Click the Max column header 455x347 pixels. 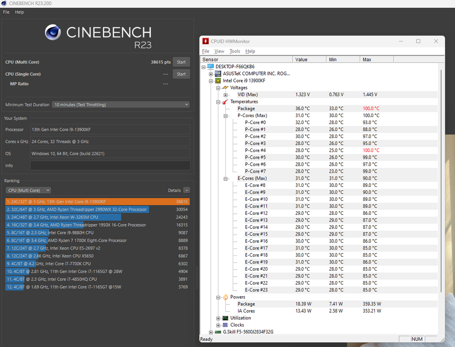pos(377,59)
